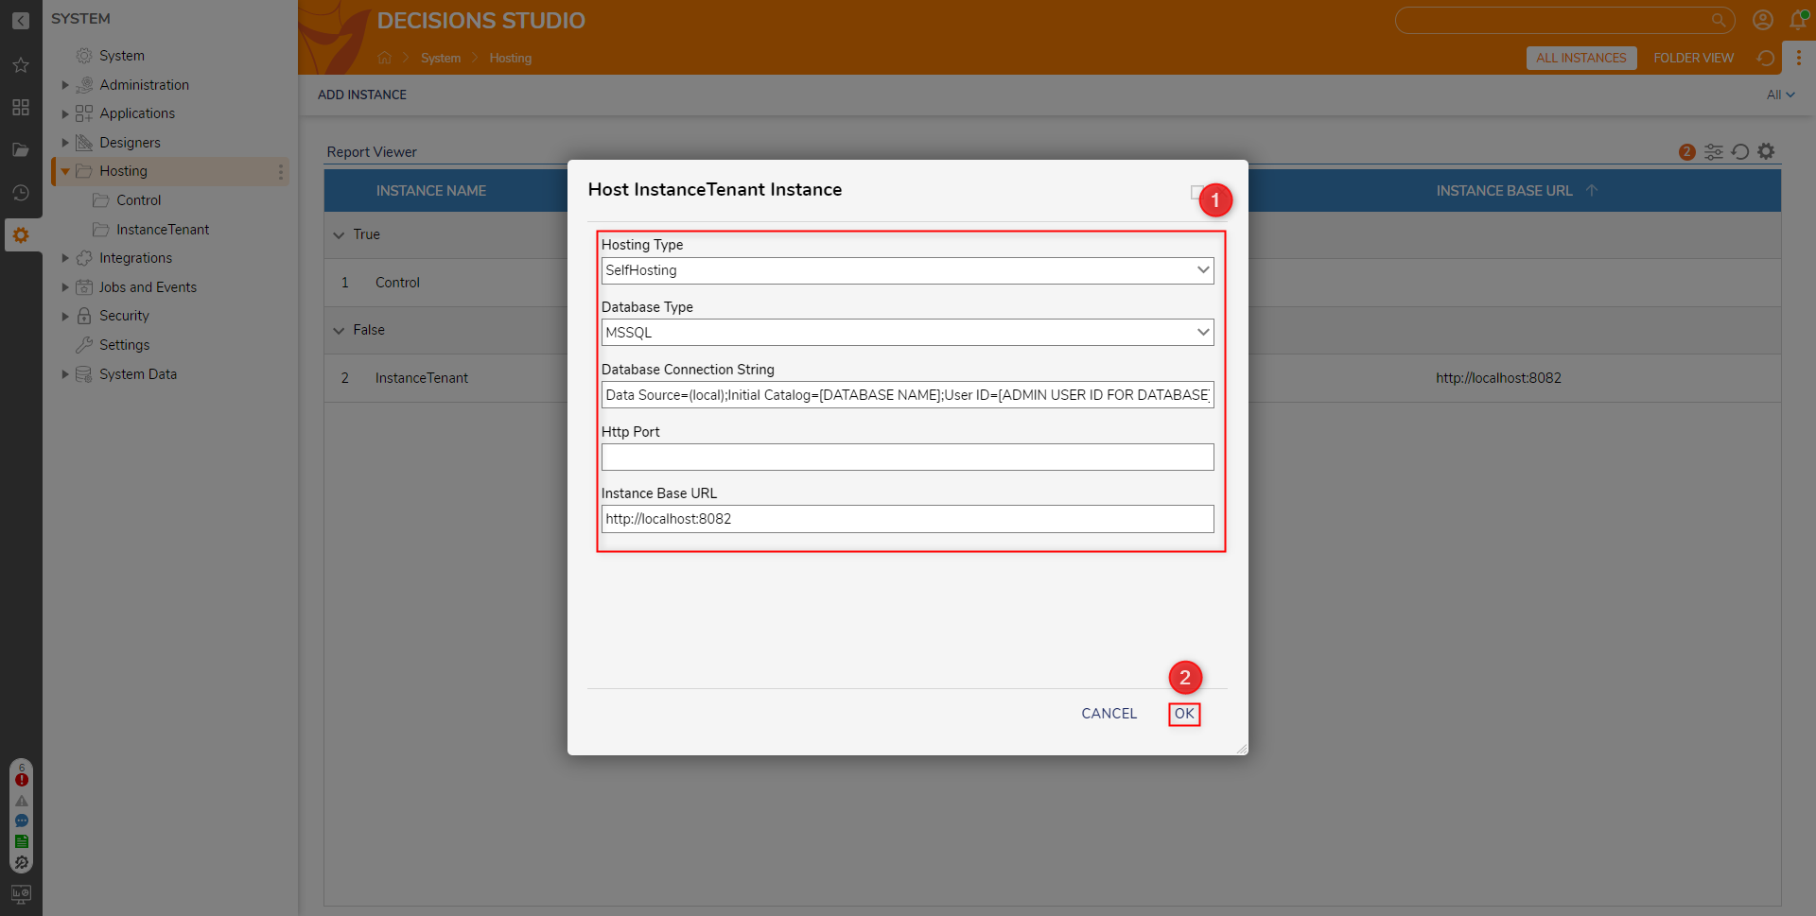1816x916 pixels.
Task: Go to System breadcrumb link
Action: [x=441, y=58]
